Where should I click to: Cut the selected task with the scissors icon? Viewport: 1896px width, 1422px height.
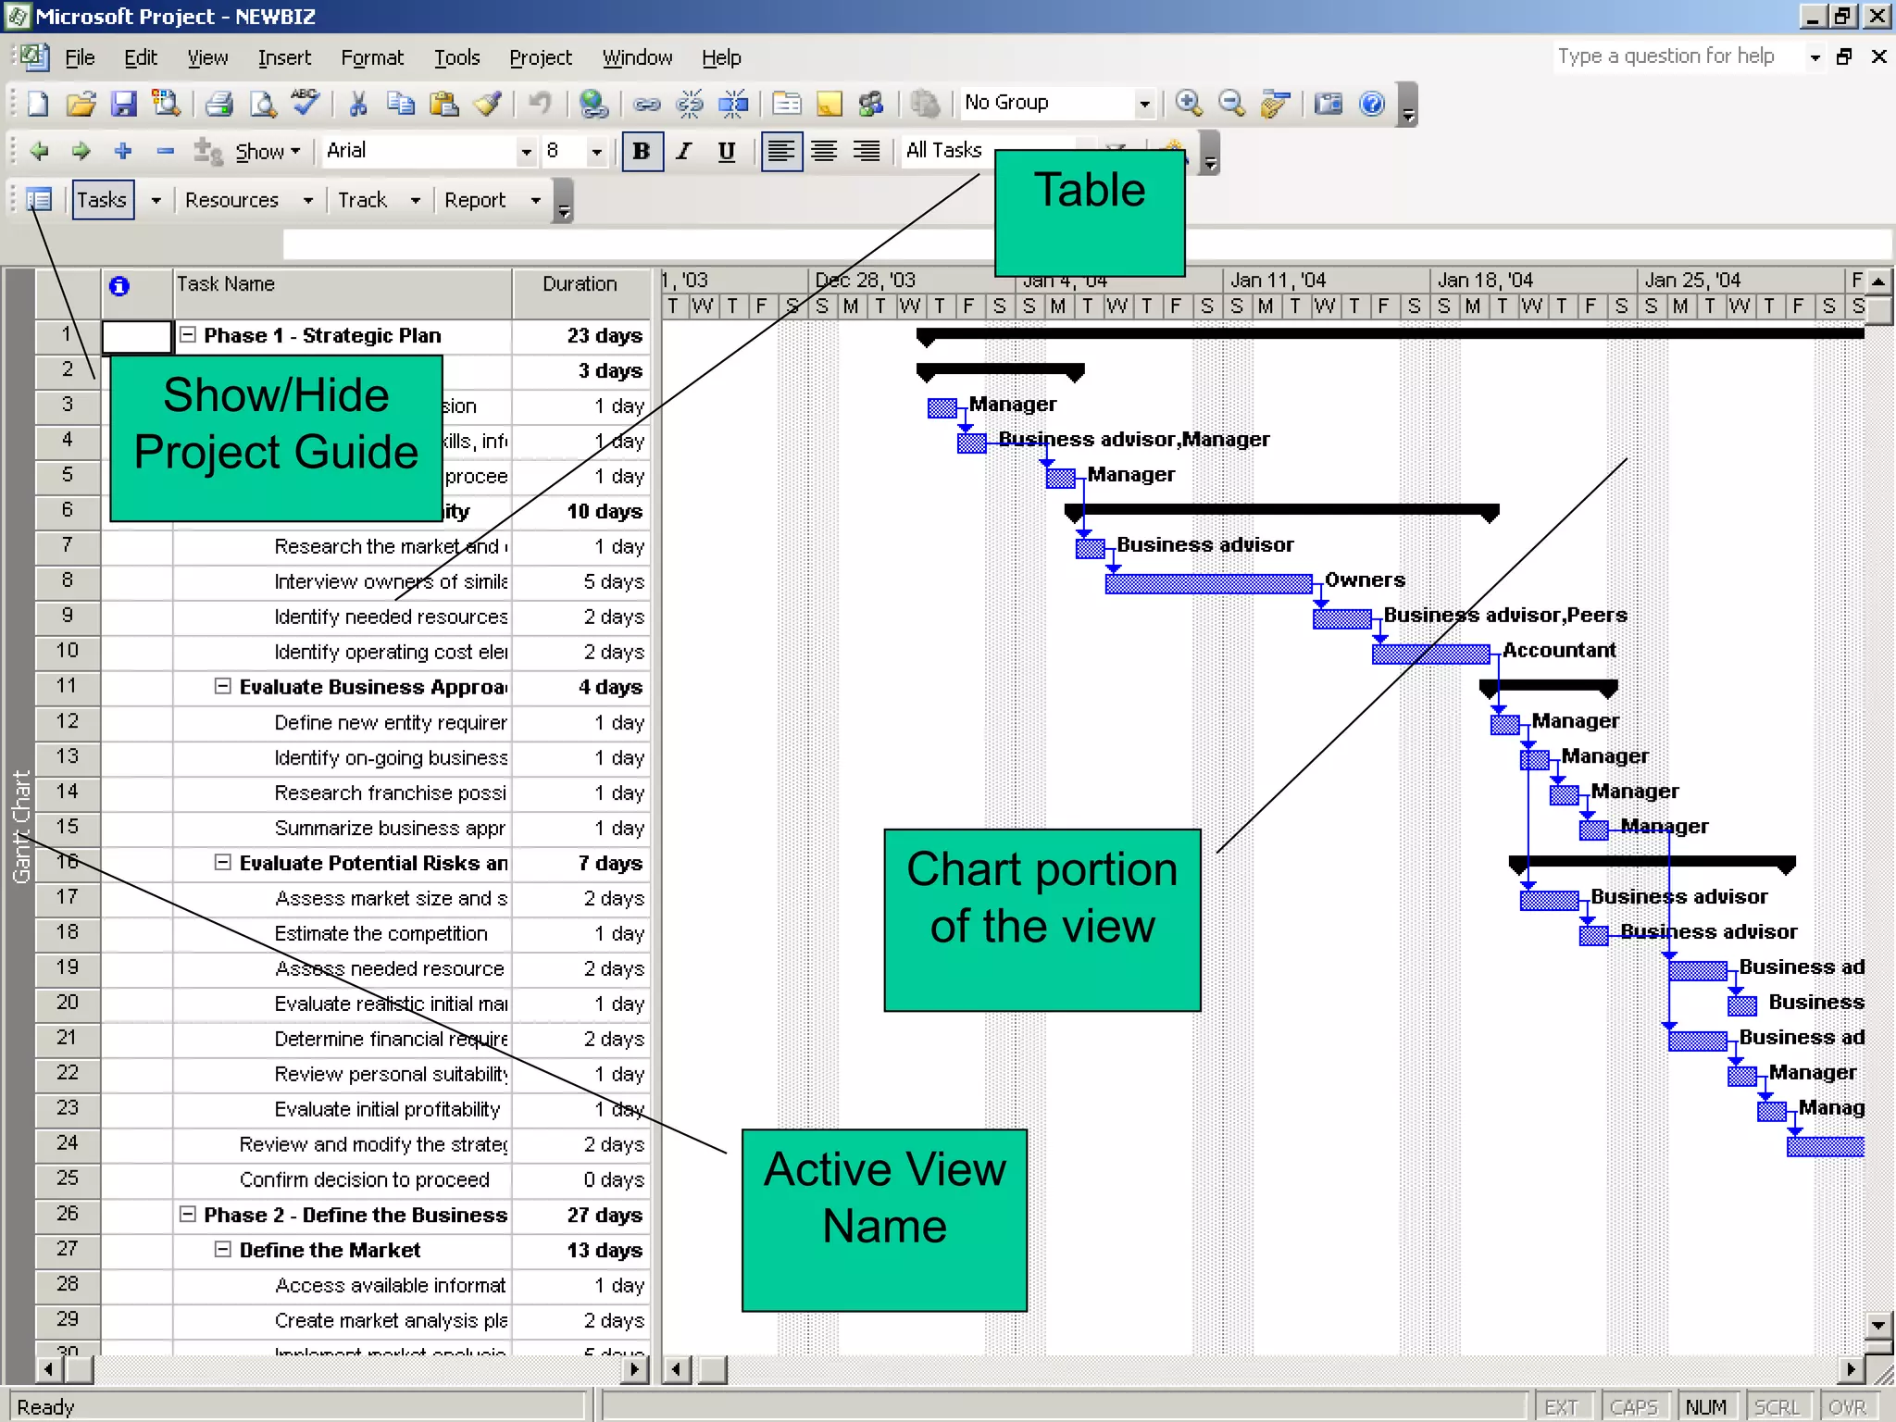pos(357,104)
